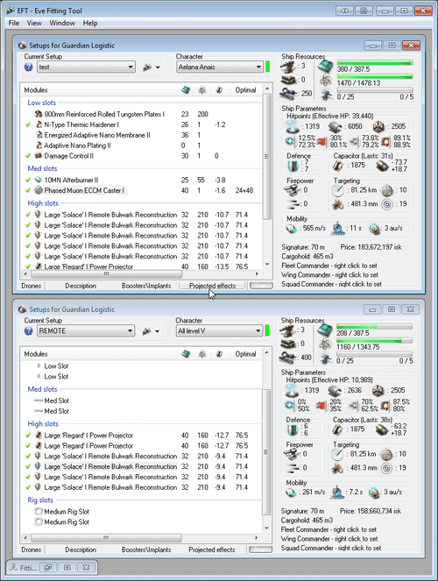
Task: Click Stats button in bottom window
Action: 261,549
